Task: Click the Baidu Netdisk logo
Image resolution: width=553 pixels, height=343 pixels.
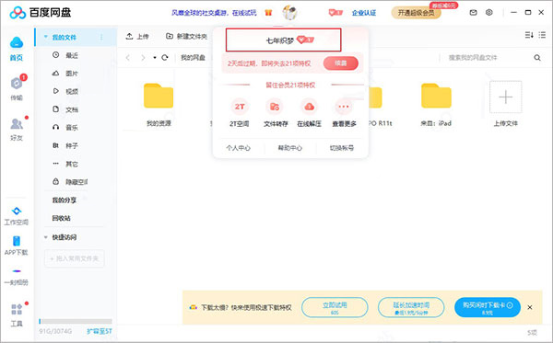Action: coord(41,12)
